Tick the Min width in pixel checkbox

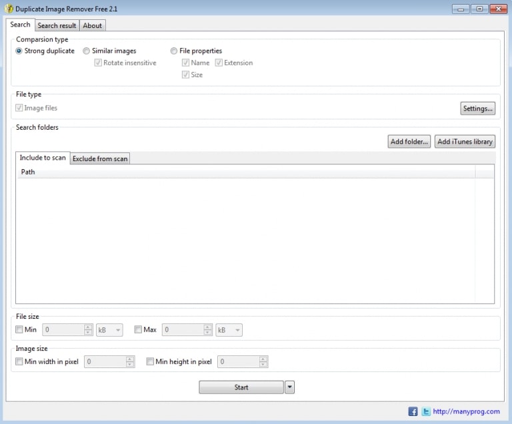(x=19, y=361)
